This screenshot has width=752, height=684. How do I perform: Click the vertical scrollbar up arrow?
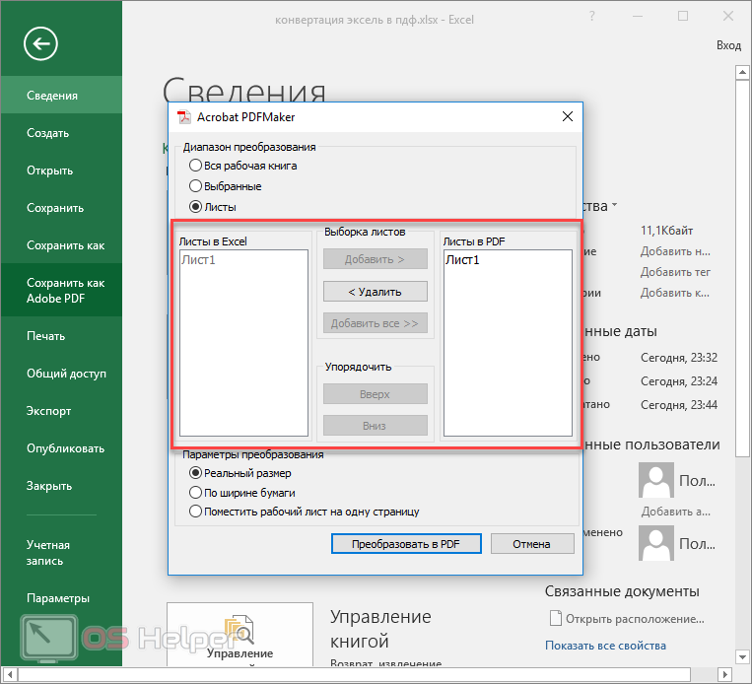pos(742,72)
